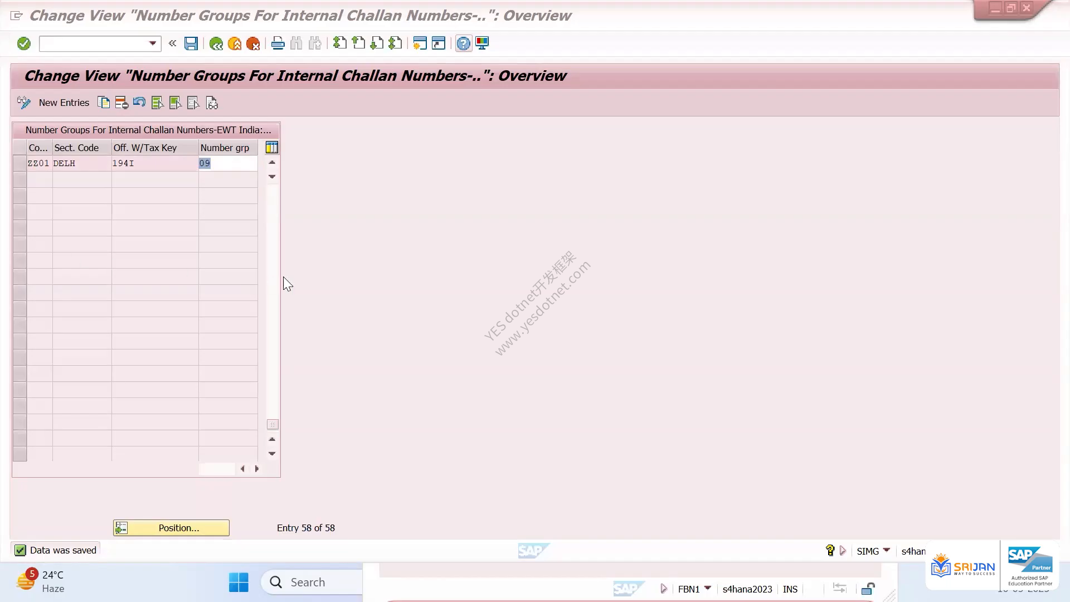
Task: Click the Delete row icon
Action: [121, 103]
